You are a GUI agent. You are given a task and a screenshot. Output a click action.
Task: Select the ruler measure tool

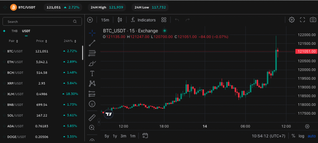pyautogui.click(x=92, y=118)
